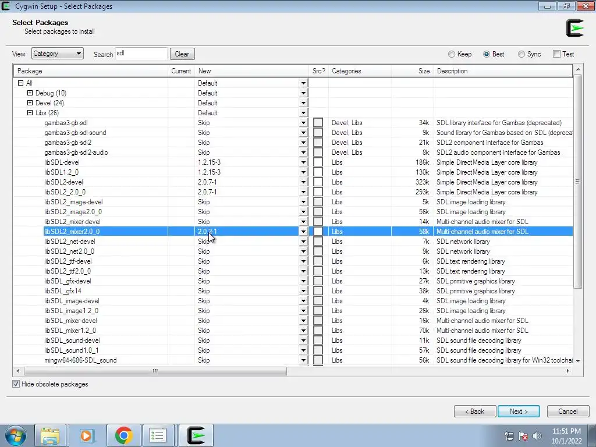Enable the Test checkbox

coord(557,54)
